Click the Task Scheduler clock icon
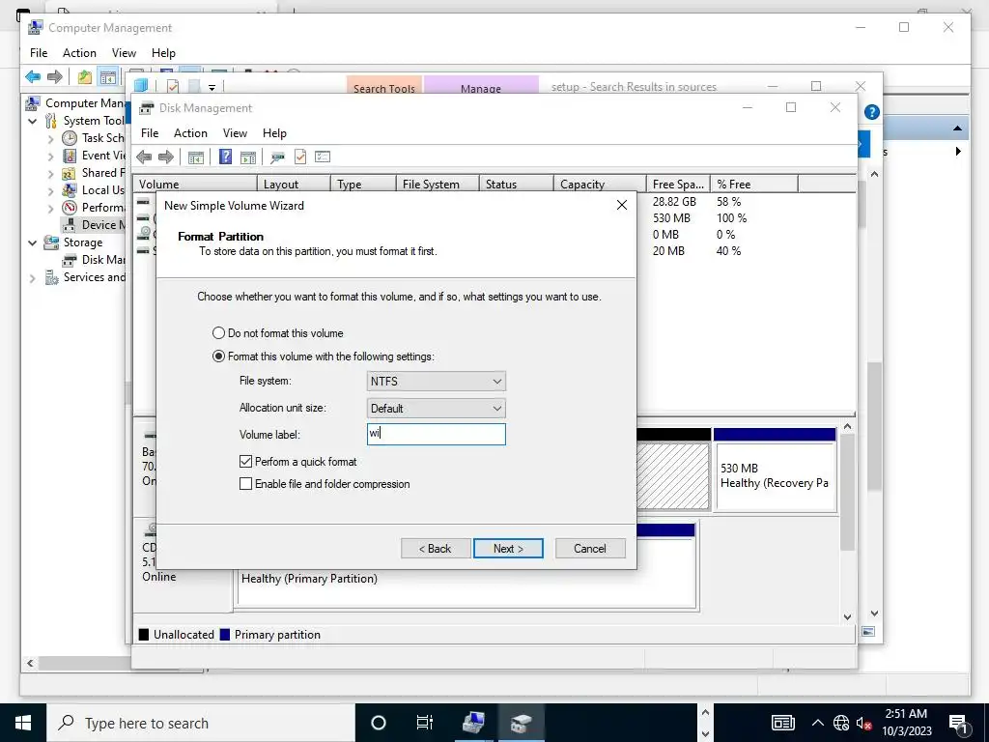 tap(70, 138)
